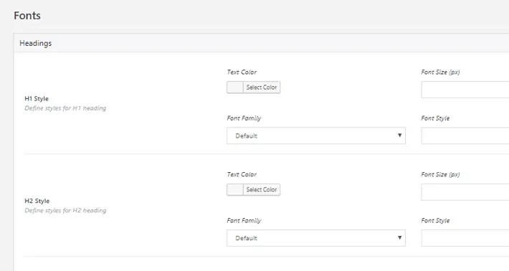This screenshot has width=509, height=271.
Task: Focus the H2 Font Style field
Action: (465, 238)
